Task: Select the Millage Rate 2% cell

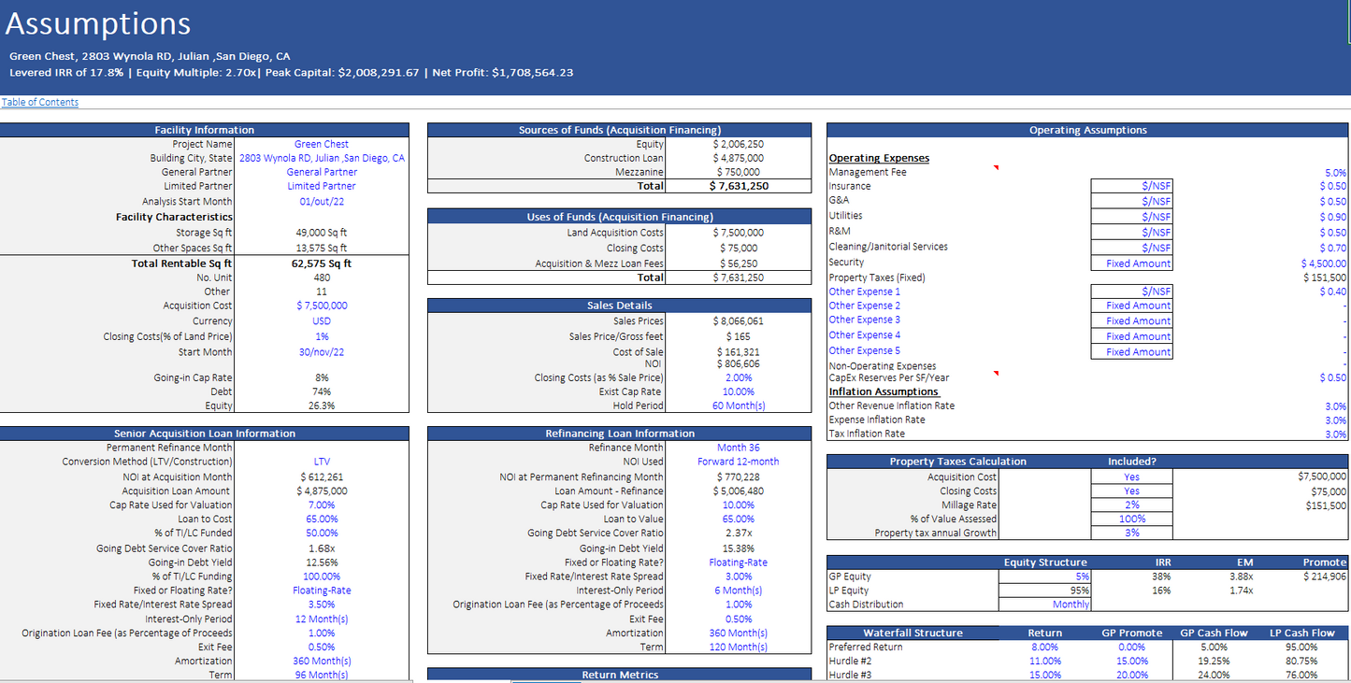Action: click(1131, 505)
